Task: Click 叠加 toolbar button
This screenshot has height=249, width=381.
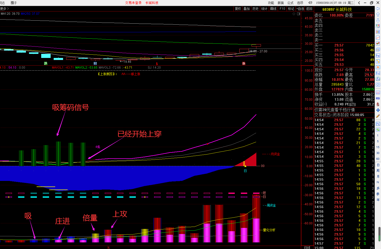Action: click(x=247, y=9)
